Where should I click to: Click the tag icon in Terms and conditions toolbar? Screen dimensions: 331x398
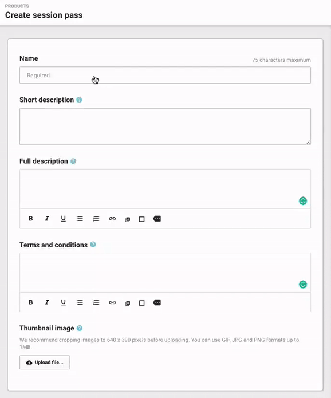[x=157, y=302]
